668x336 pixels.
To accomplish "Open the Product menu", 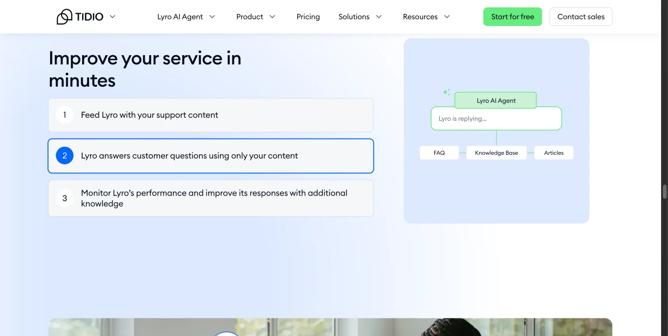I will point(250,17).
